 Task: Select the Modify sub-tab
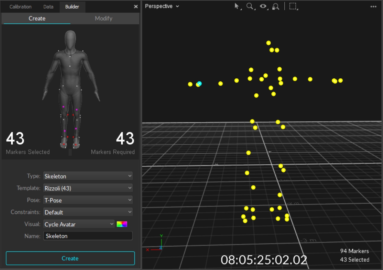(103, 19)
